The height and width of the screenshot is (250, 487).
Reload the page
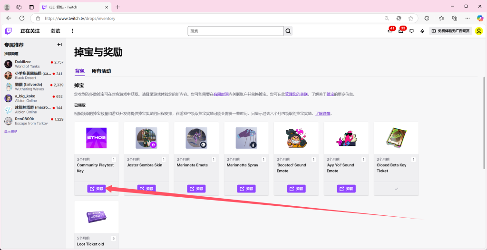[22, 19]
